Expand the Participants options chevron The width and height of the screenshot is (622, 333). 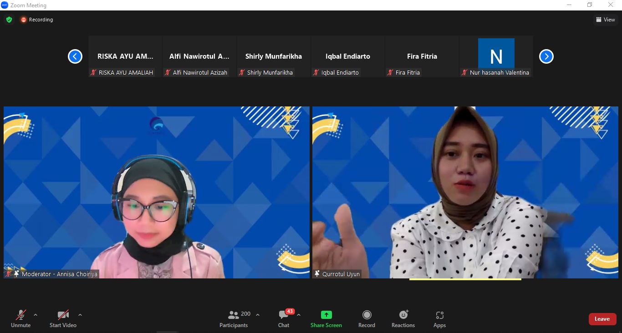[258, 315]
